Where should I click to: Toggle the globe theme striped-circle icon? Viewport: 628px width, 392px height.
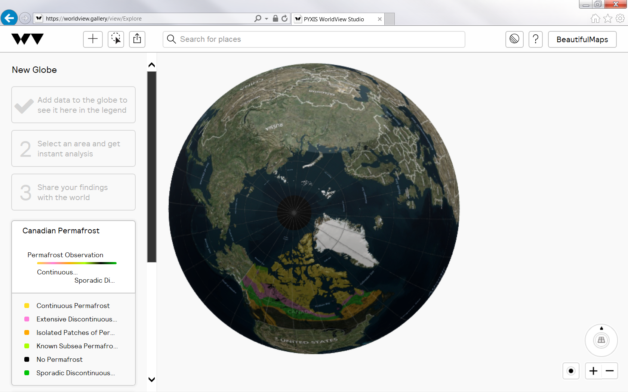[x=514, y=39]
